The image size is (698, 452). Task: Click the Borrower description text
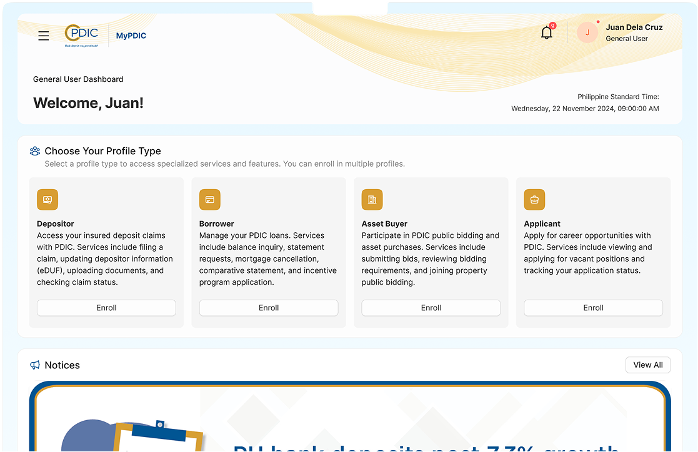coord(268,259)
